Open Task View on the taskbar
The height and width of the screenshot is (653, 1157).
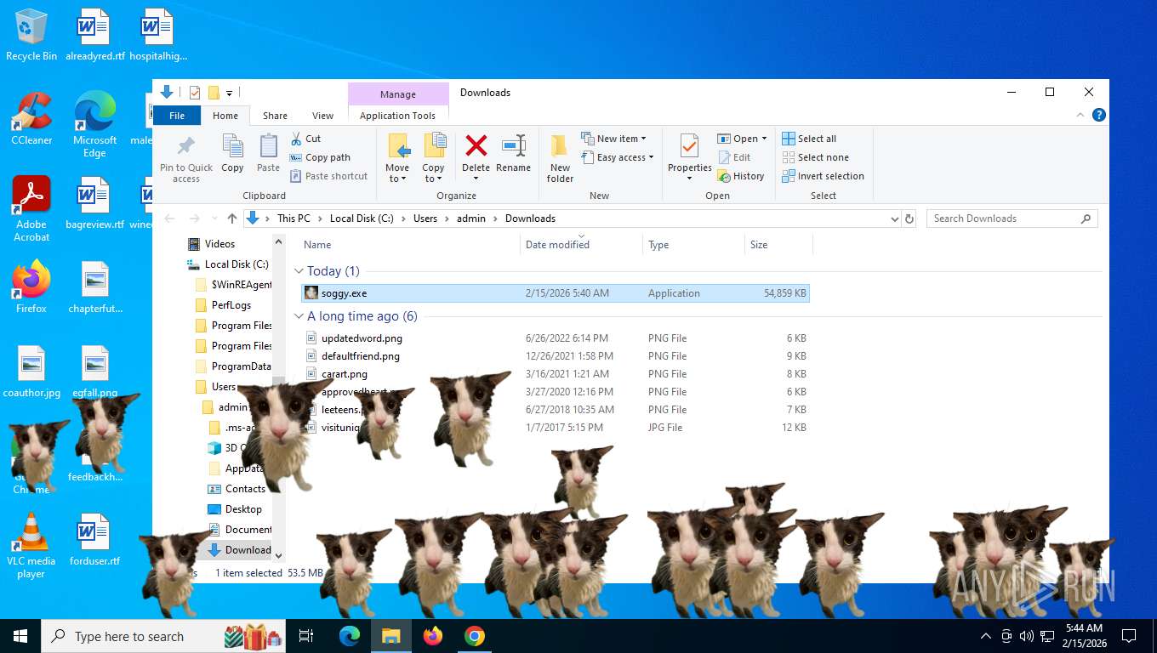[x=307, y=636]
